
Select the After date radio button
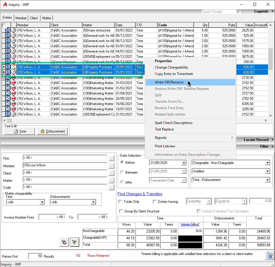click(x=122, y=182)
